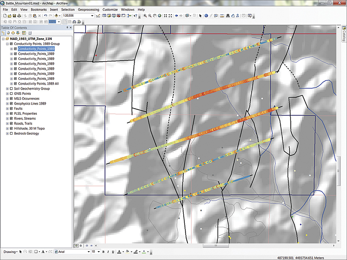The width and height of the screenshot is (347, 260).
Task: Save the map document
Action: (14, 16)
